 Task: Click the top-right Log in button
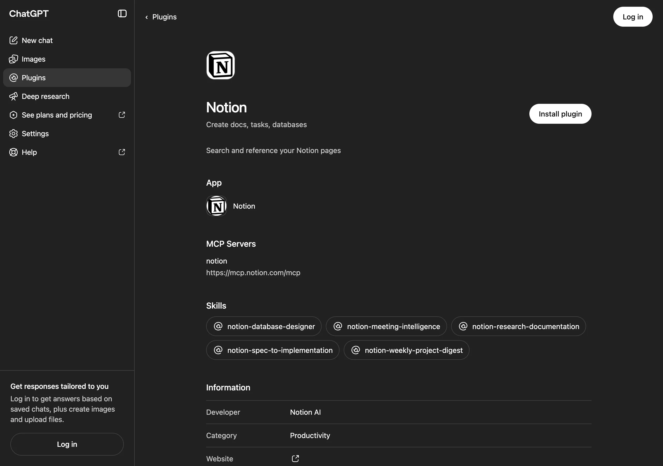tap(633, 17)
